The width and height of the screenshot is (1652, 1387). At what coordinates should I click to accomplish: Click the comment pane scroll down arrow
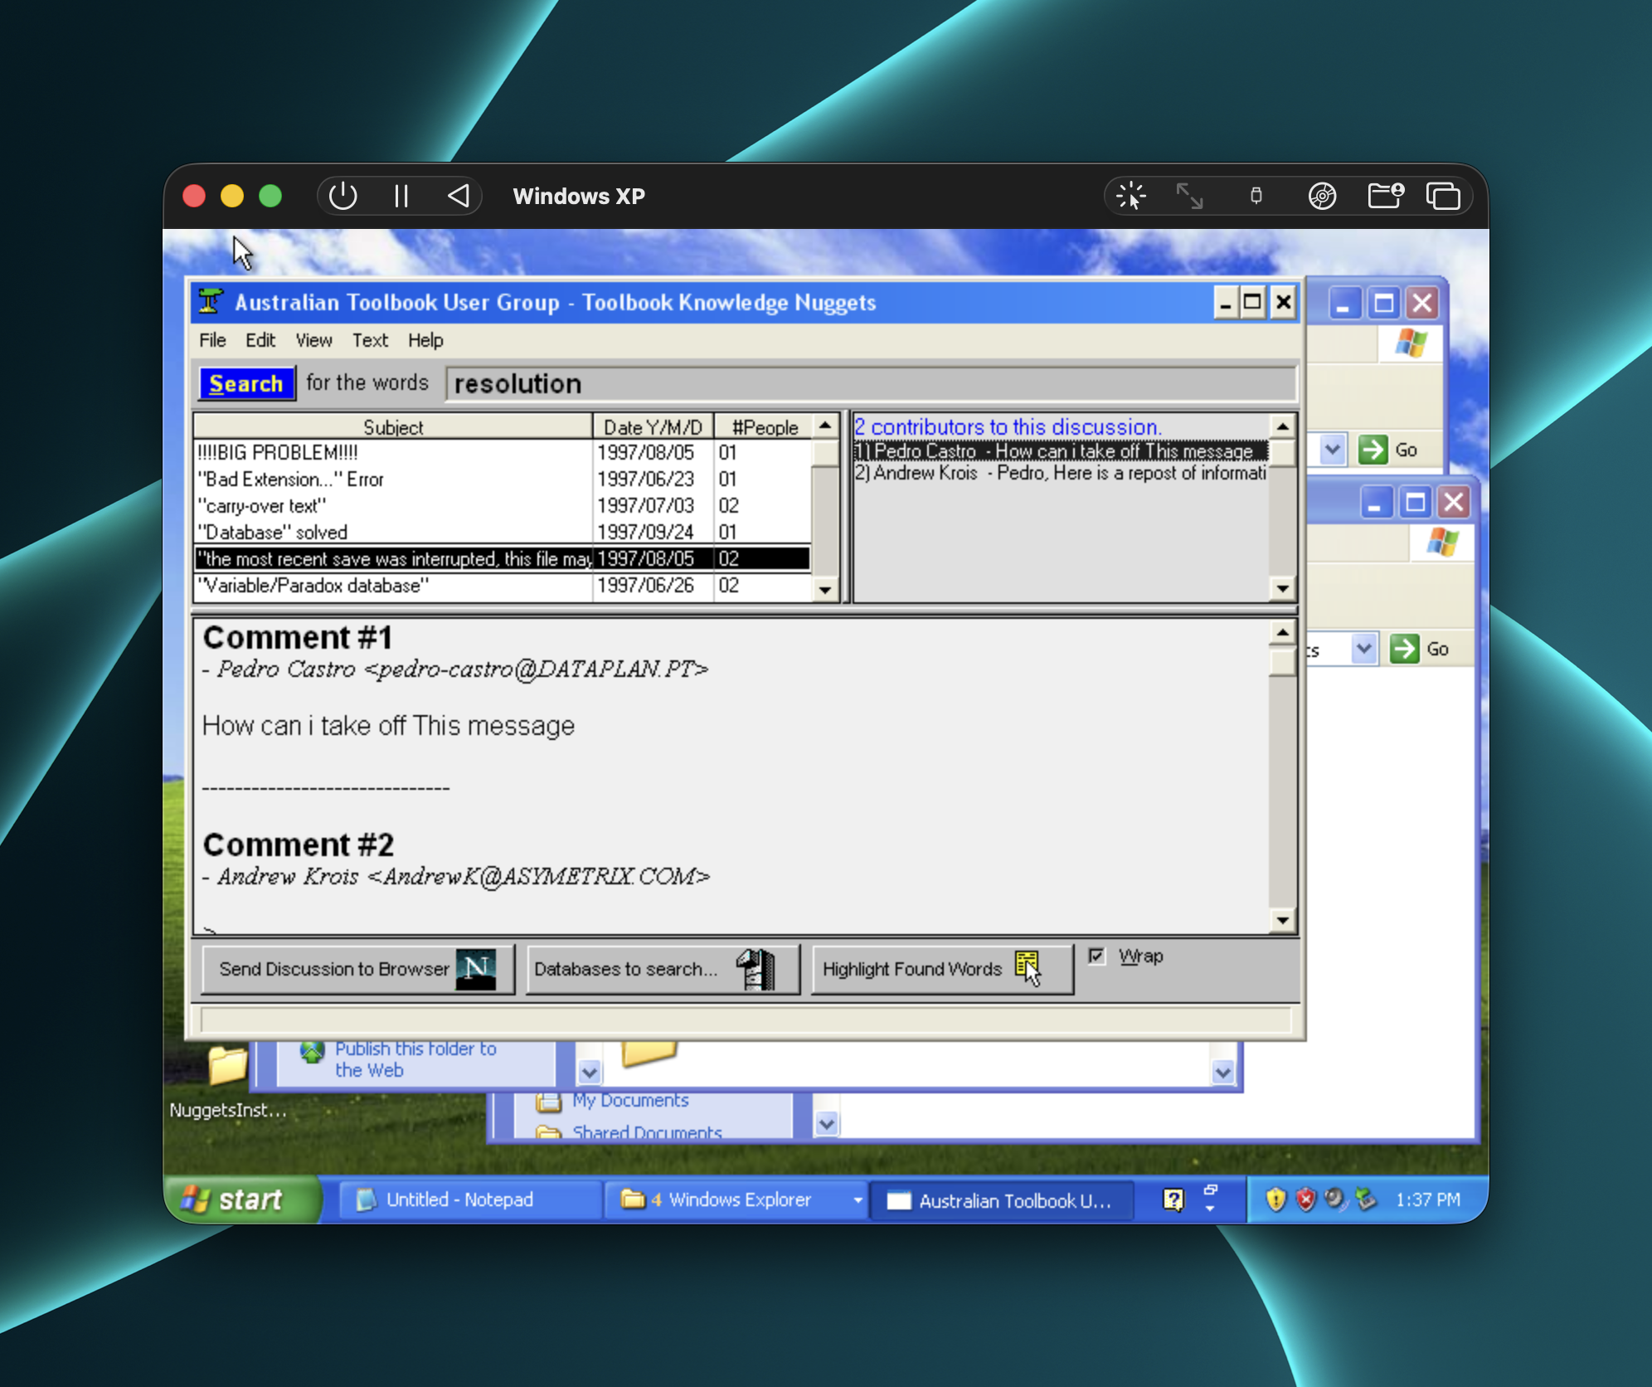[1282, 919]
